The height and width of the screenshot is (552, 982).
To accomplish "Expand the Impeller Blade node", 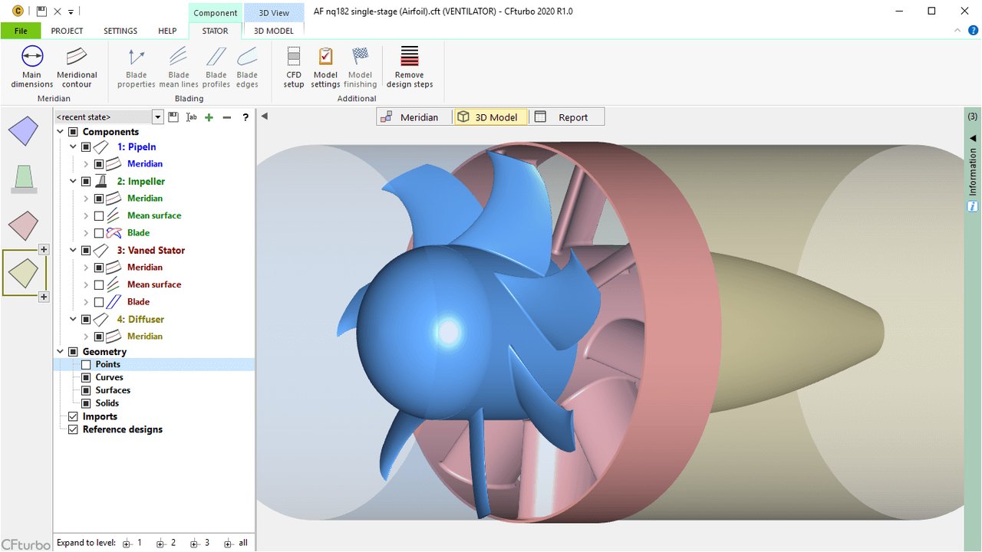I will (x=86, y=233).
